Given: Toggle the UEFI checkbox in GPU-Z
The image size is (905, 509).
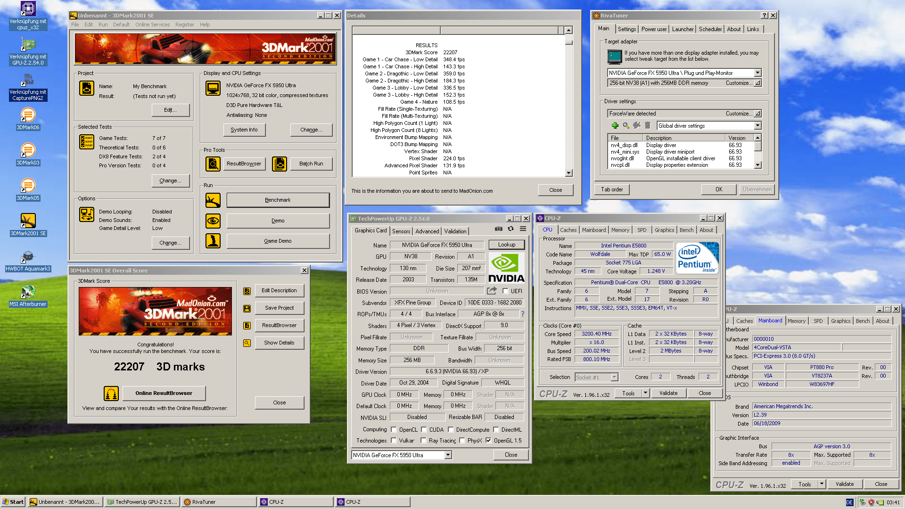Looking at the screenshot, I should click(x=505, y=291).
